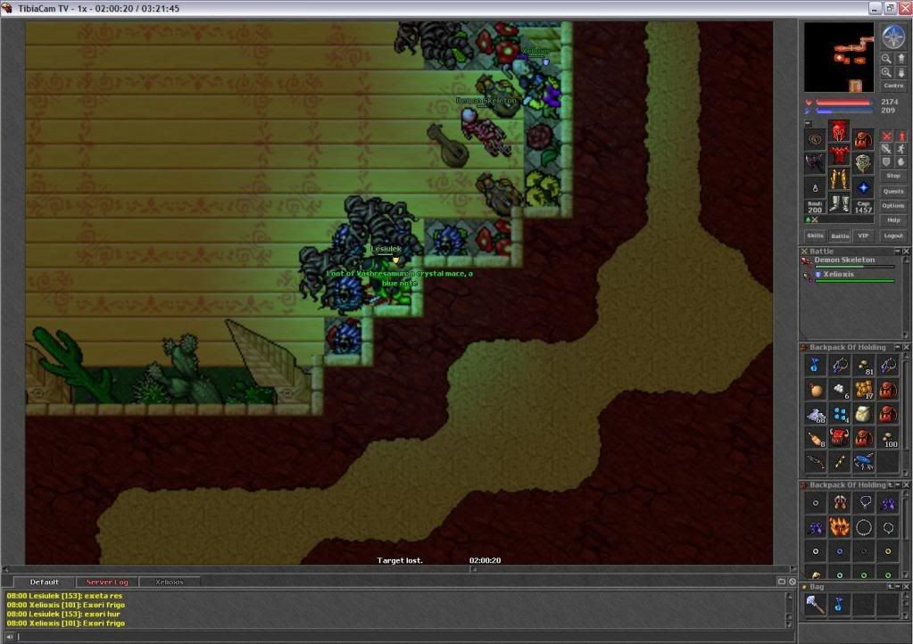
Task: Click the Stop button
Action: tap(893, 176)
